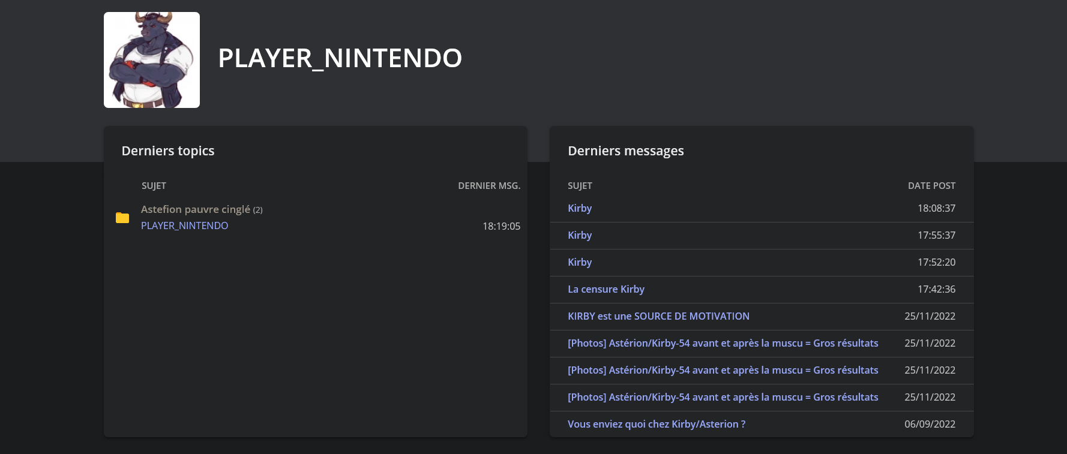
Task: Click the SUJET column header in Derniers messages
Action: pyautogui.click(x=580, y=186)
